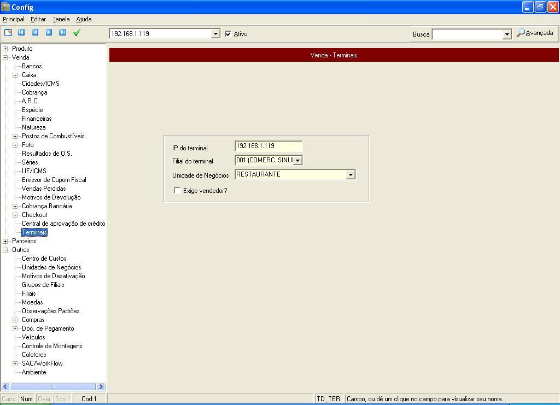Select Terminais in the navigation tree
Image resolution: width=560 pixels, height=405 pixels.
point(34,232)
